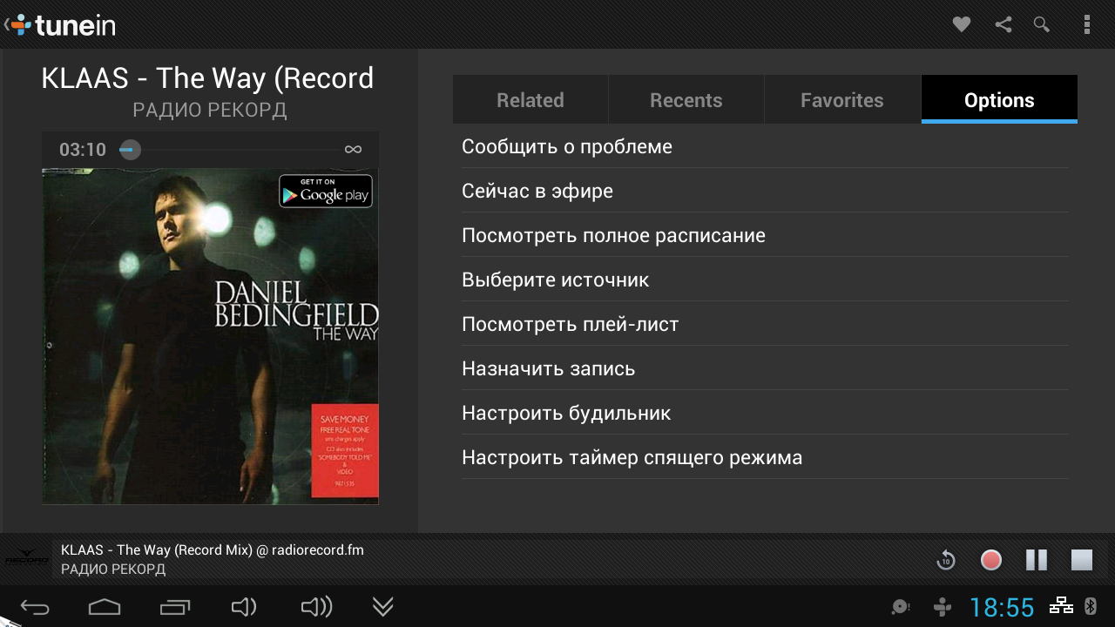Stop the stream playback
Image resolution: width=1115 pixels, height=627 pixels.
(1081, 560)
